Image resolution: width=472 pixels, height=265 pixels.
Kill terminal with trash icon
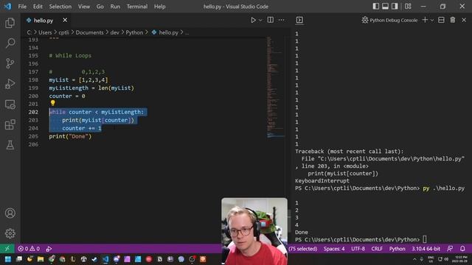452,20
